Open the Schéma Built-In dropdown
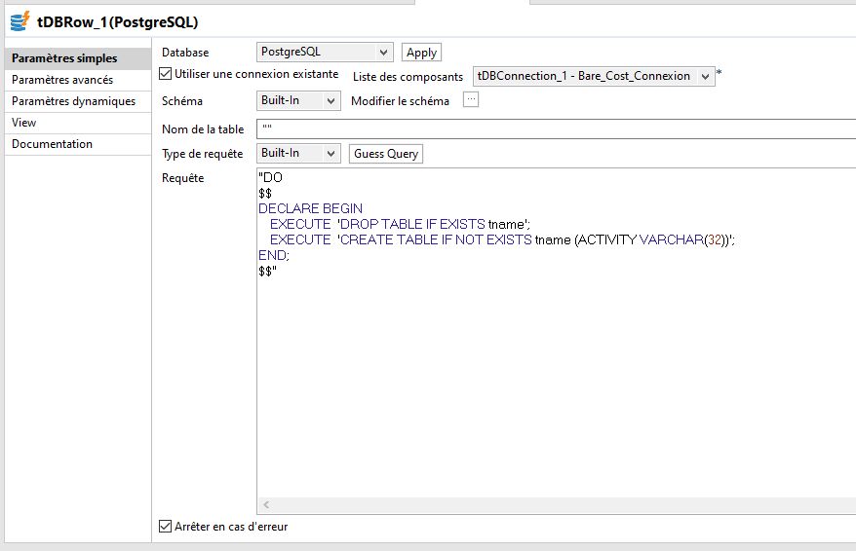Viewport: 856px width, 551px height. 298,101
